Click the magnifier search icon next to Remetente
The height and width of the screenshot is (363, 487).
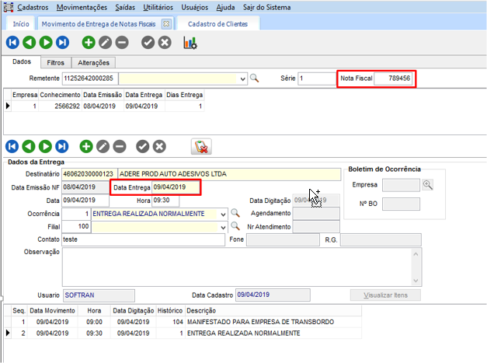point(253,79)
